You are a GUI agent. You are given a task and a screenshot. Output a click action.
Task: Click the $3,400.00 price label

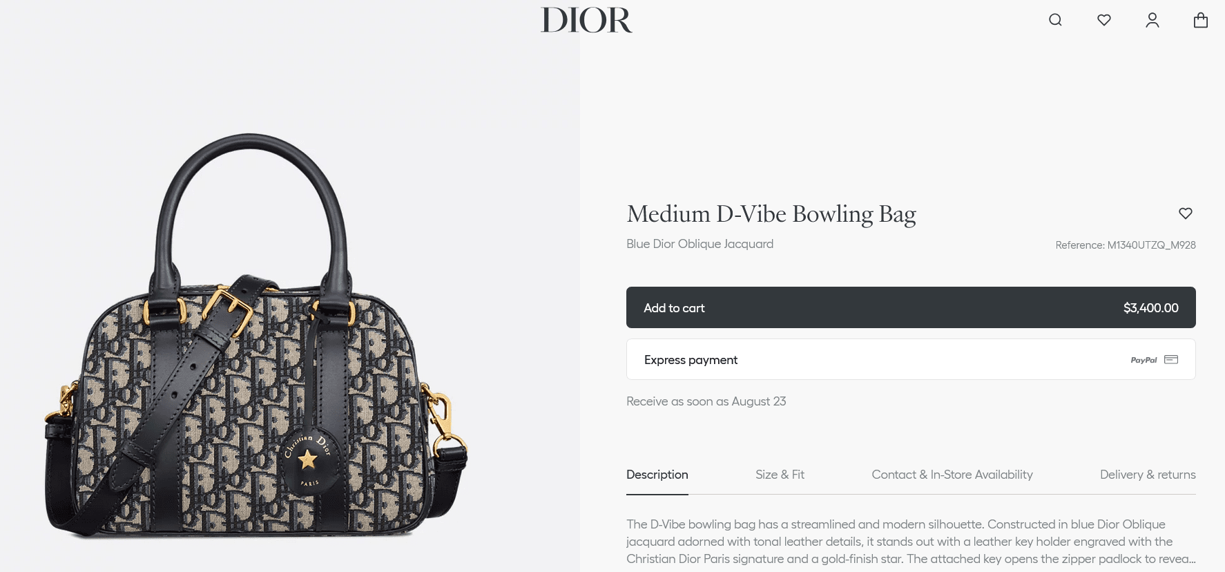(1150, 308)
